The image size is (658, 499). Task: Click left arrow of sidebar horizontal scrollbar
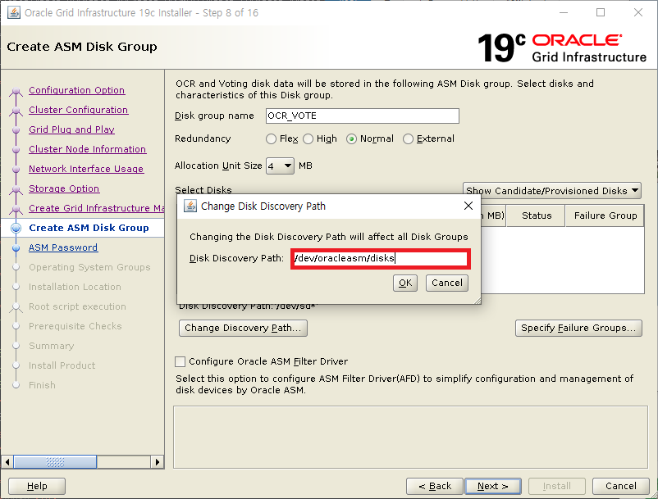point(7,462)
